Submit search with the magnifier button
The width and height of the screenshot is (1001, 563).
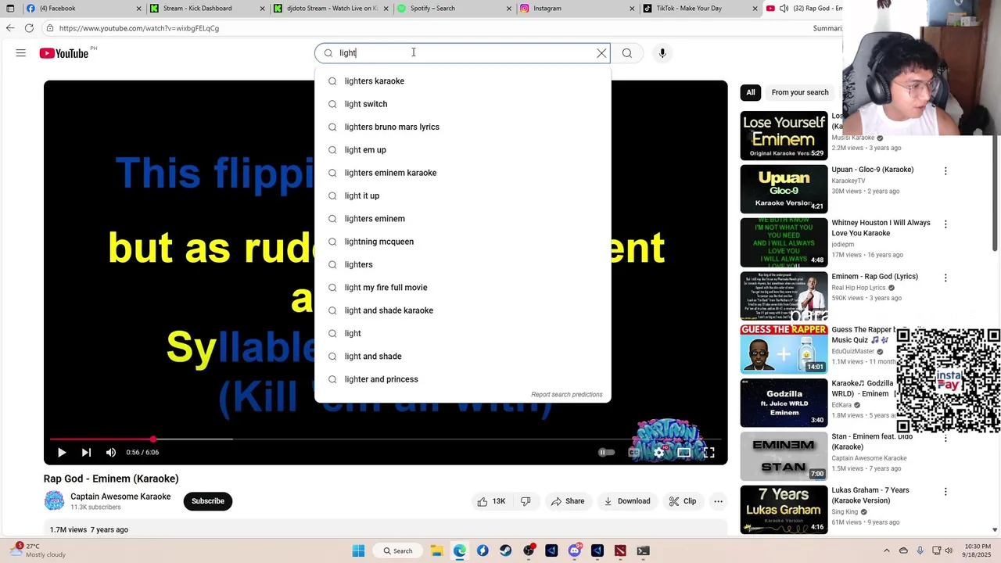click(627, 53)
